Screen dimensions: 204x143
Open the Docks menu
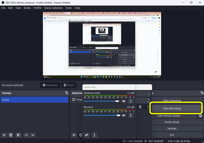tap(27, 8)
